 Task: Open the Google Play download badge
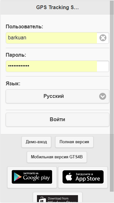tap(32, 177)
